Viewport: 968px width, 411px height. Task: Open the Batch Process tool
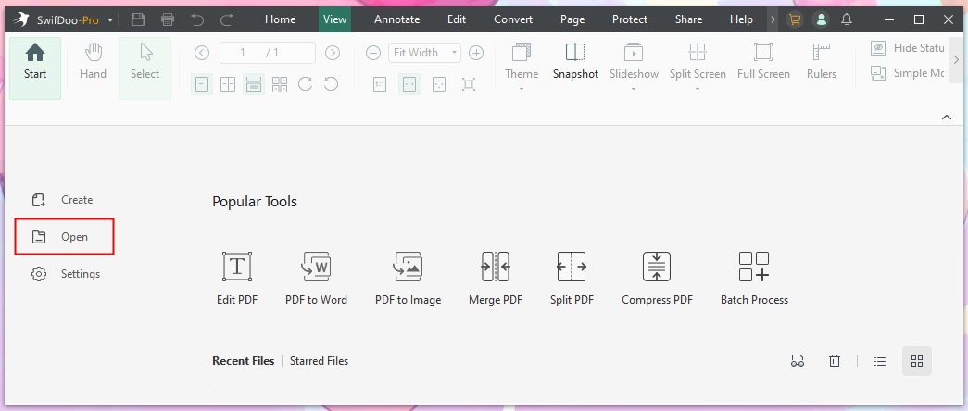tap(754, 279)
